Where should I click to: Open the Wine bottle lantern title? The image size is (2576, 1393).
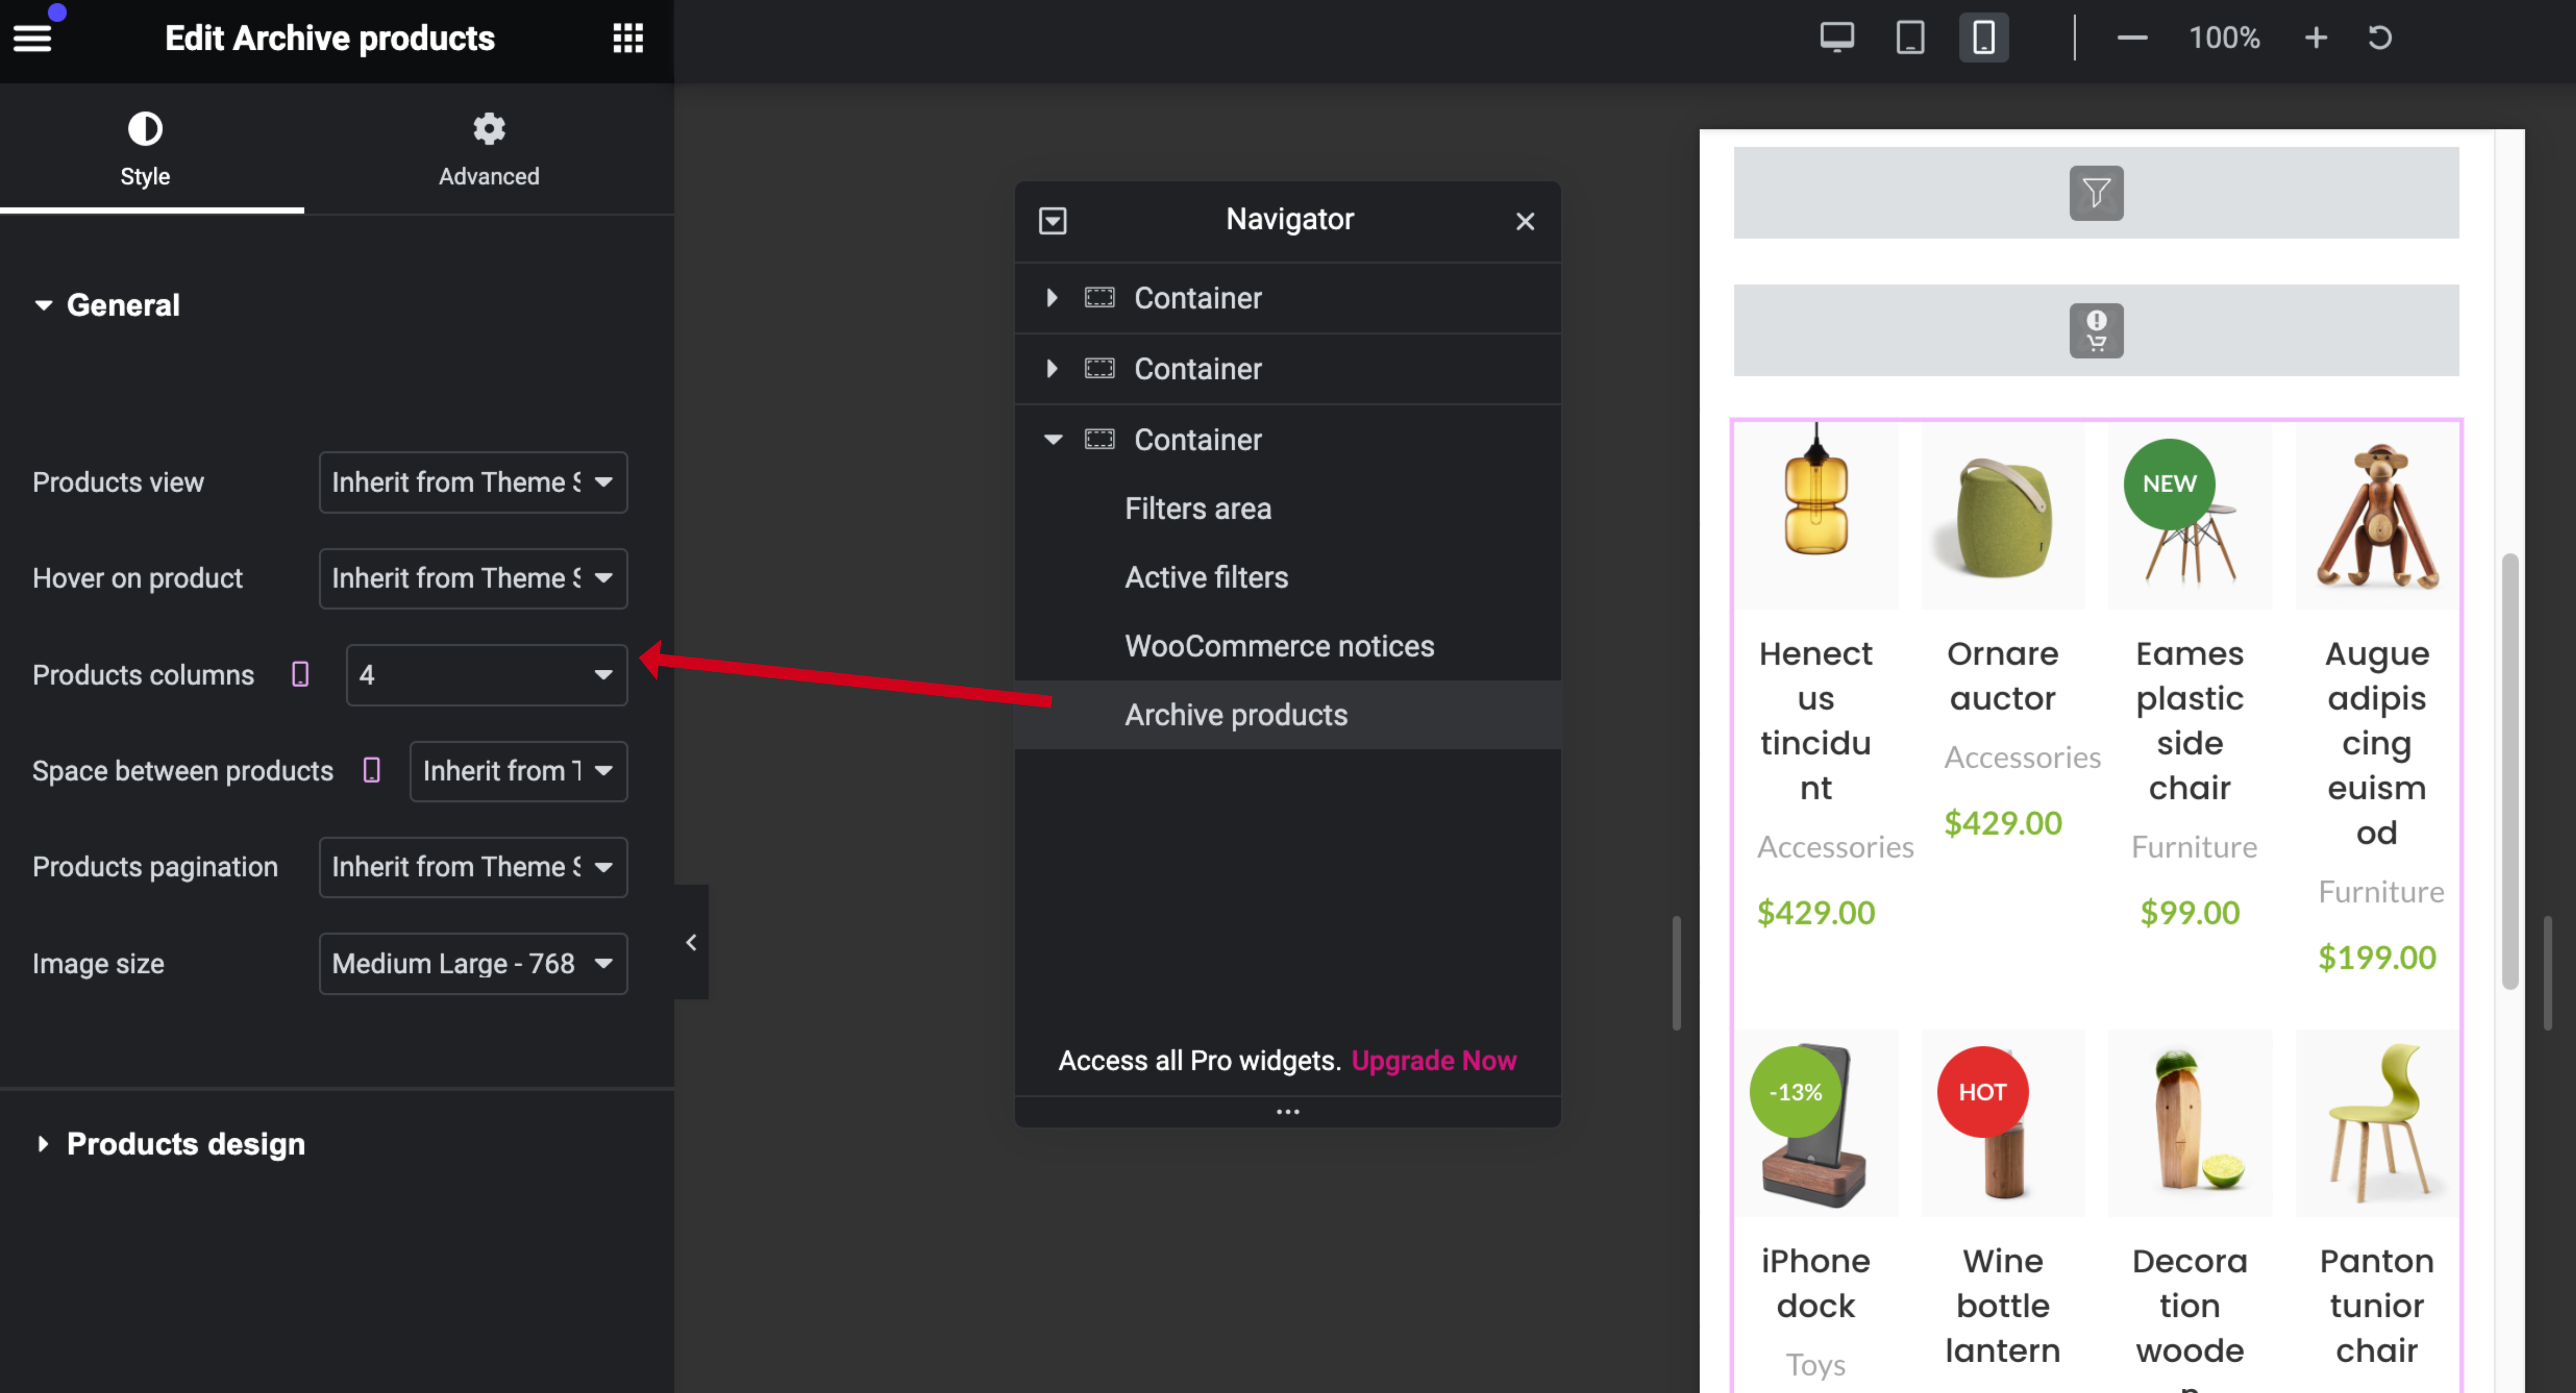point(2003,1306)
